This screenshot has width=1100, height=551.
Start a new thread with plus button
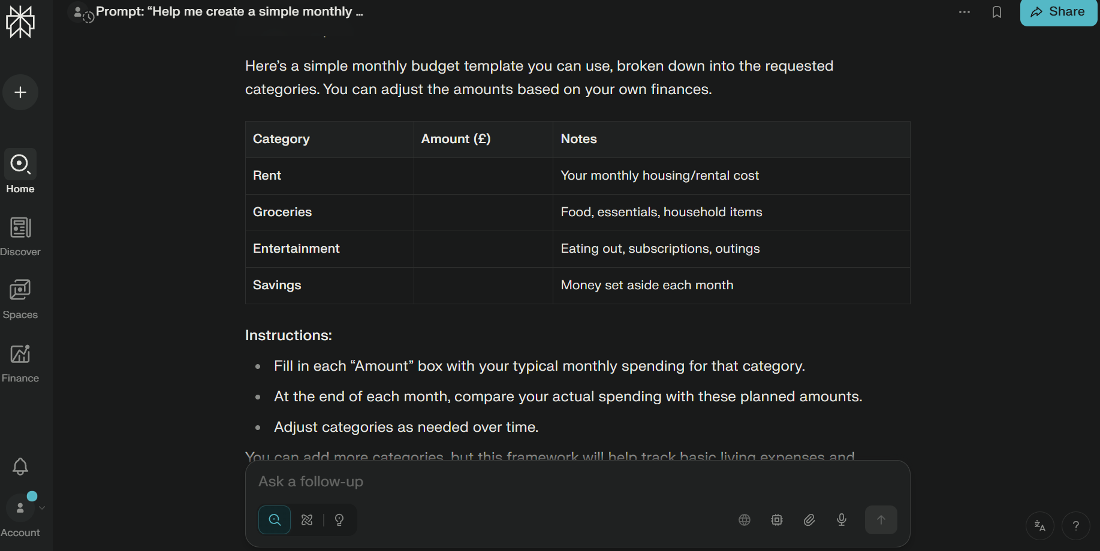pyautogui.click(x=20, y=92)
